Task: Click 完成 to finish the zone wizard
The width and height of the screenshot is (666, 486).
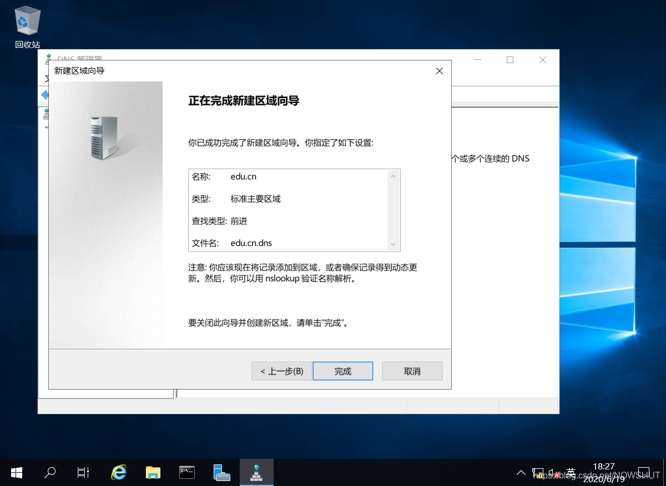Action: [342, 371]
